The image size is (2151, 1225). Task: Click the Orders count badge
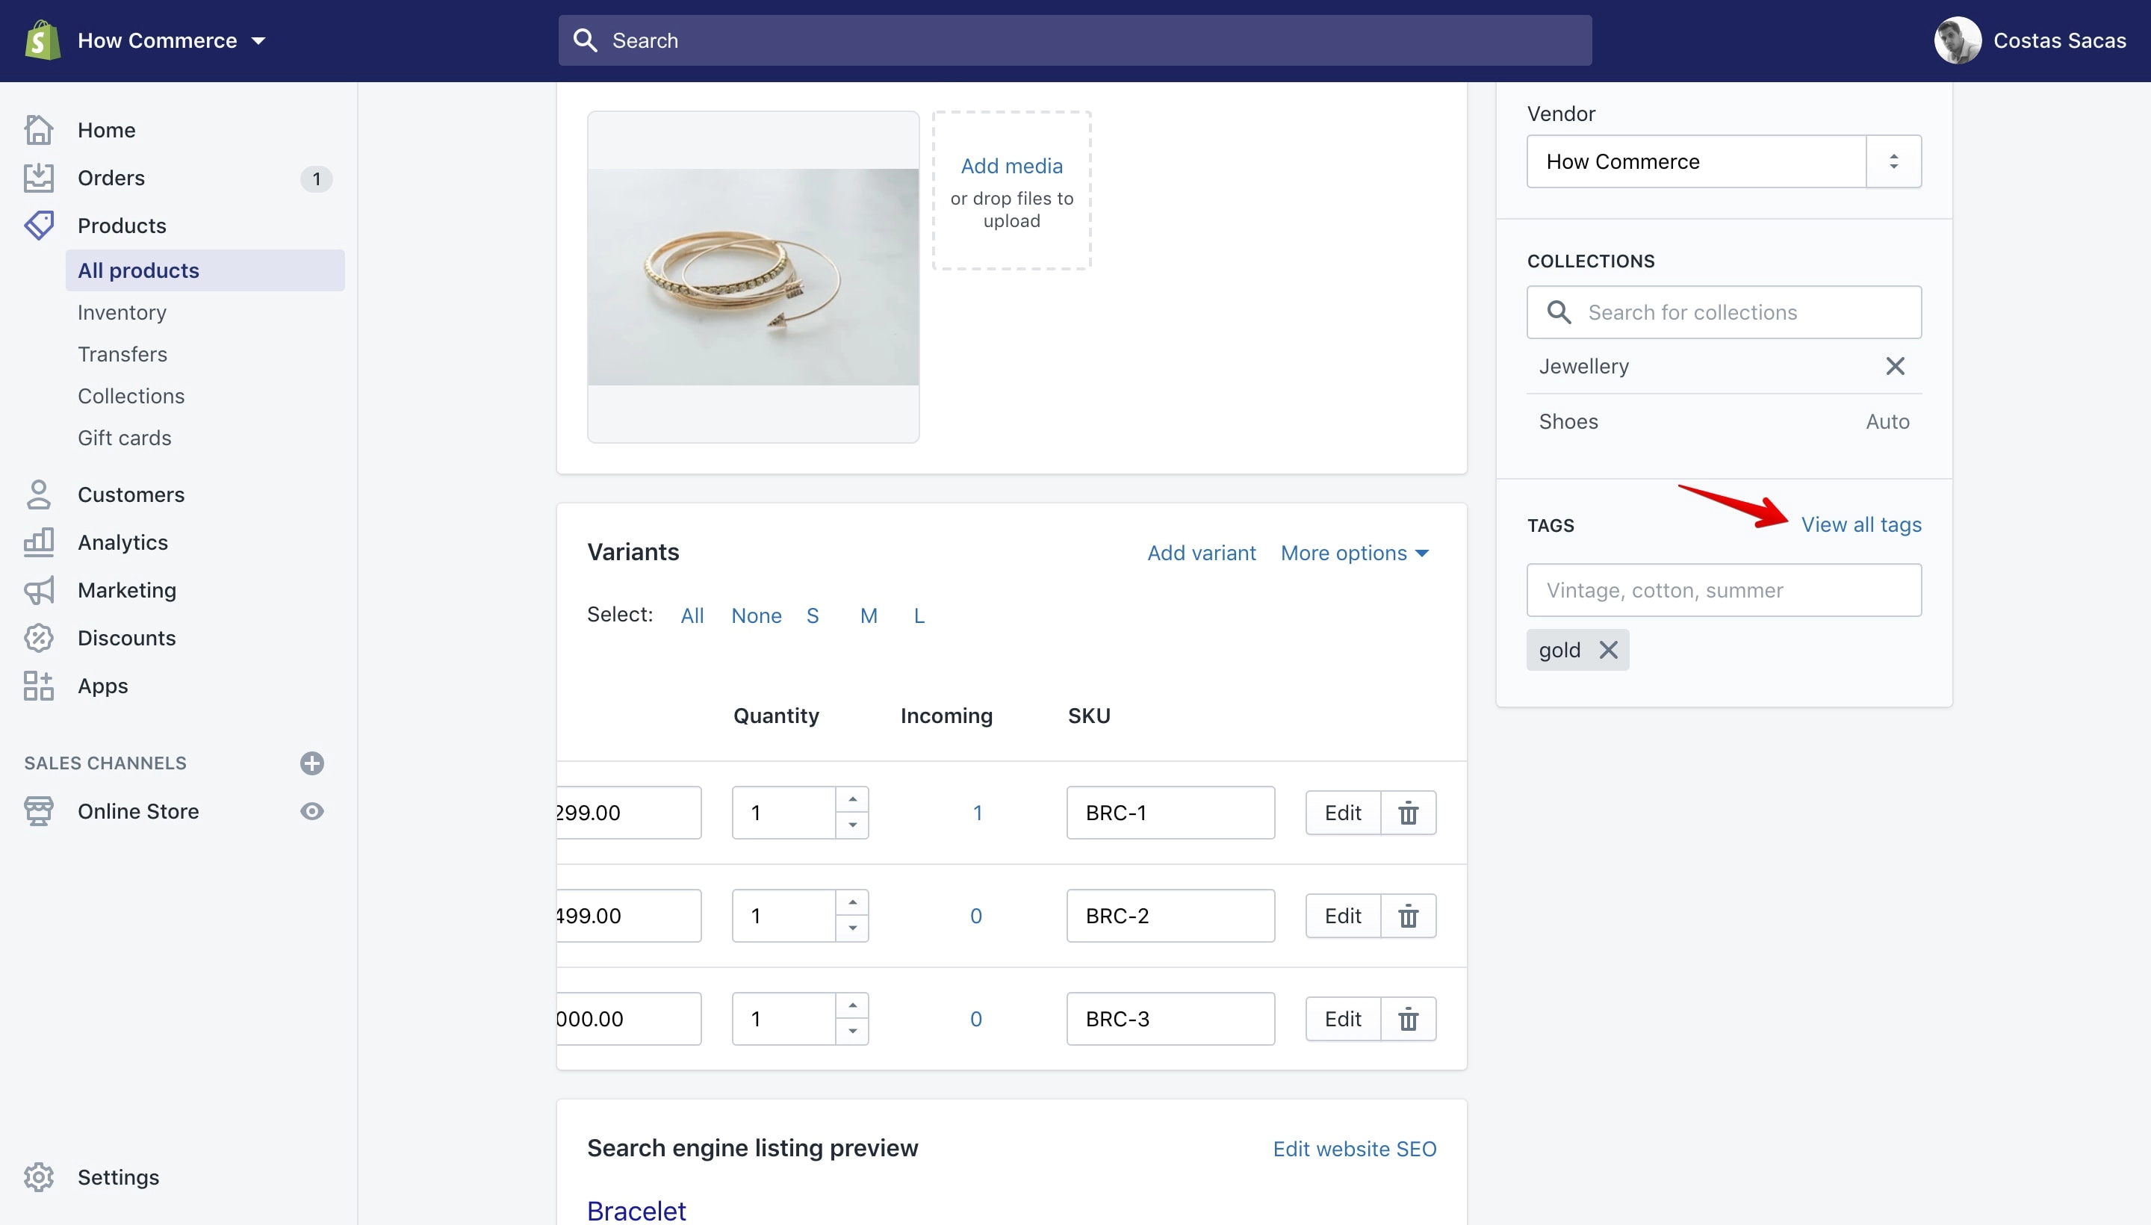(x=316, y=179)
